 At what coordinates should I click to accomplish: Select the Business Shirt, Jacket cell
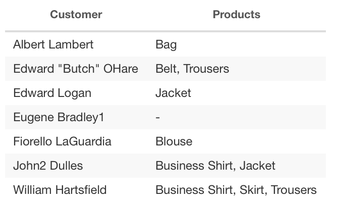[x=215, y=166]
